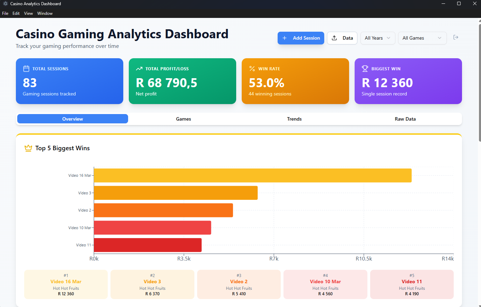Screen dimensions: 481x307
Task: Select the #5 Video 11 card
Action: (412, 284)
